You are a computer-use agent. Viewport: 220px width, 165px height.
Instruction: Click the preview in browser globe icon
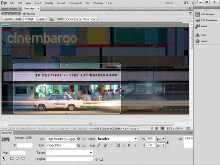pos(52,19)
